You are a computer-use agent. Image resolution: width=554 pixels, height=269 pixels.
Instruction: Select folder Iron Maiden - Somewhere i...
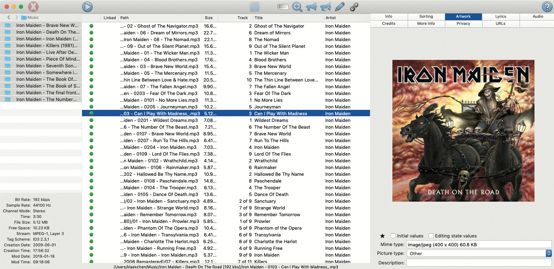click(x=41, y=73)
